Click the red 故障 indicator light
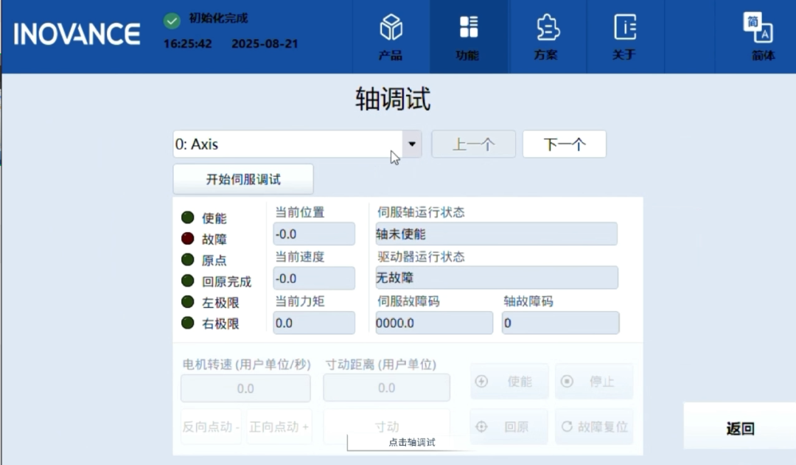 click(x=188, y=239)
